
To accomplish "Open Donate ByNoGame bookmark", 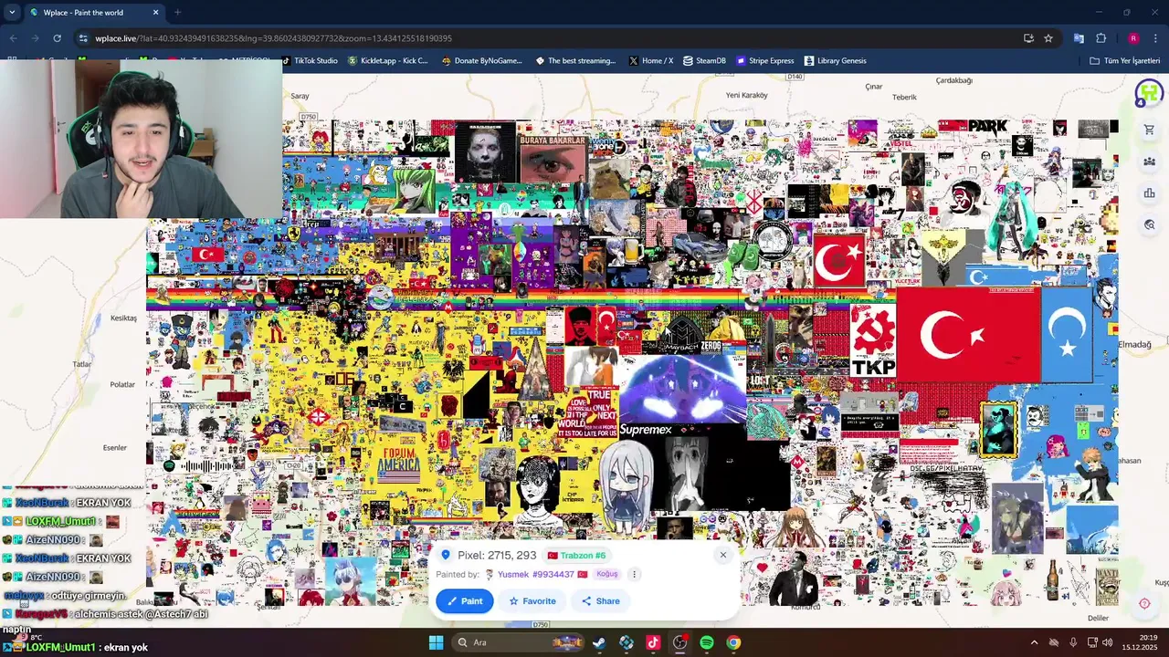I will coord(482,61).
